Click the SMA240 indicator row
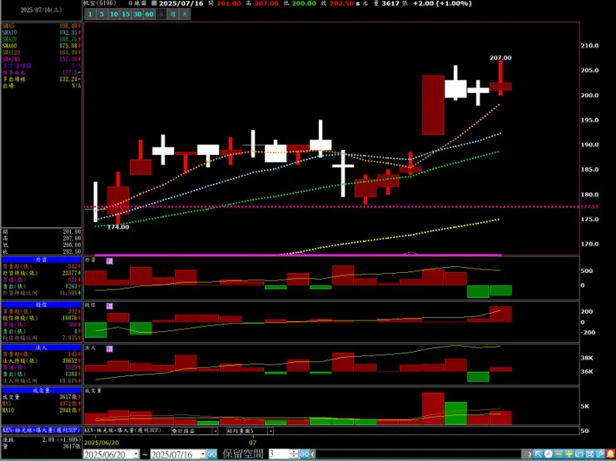The width and height of the screenshot is (616, 461). tap(42, 59)
